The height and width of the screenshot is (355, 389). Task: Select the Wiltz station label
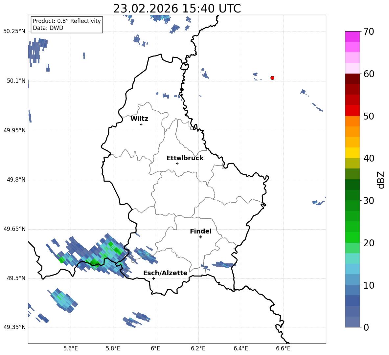pos(139,119)
